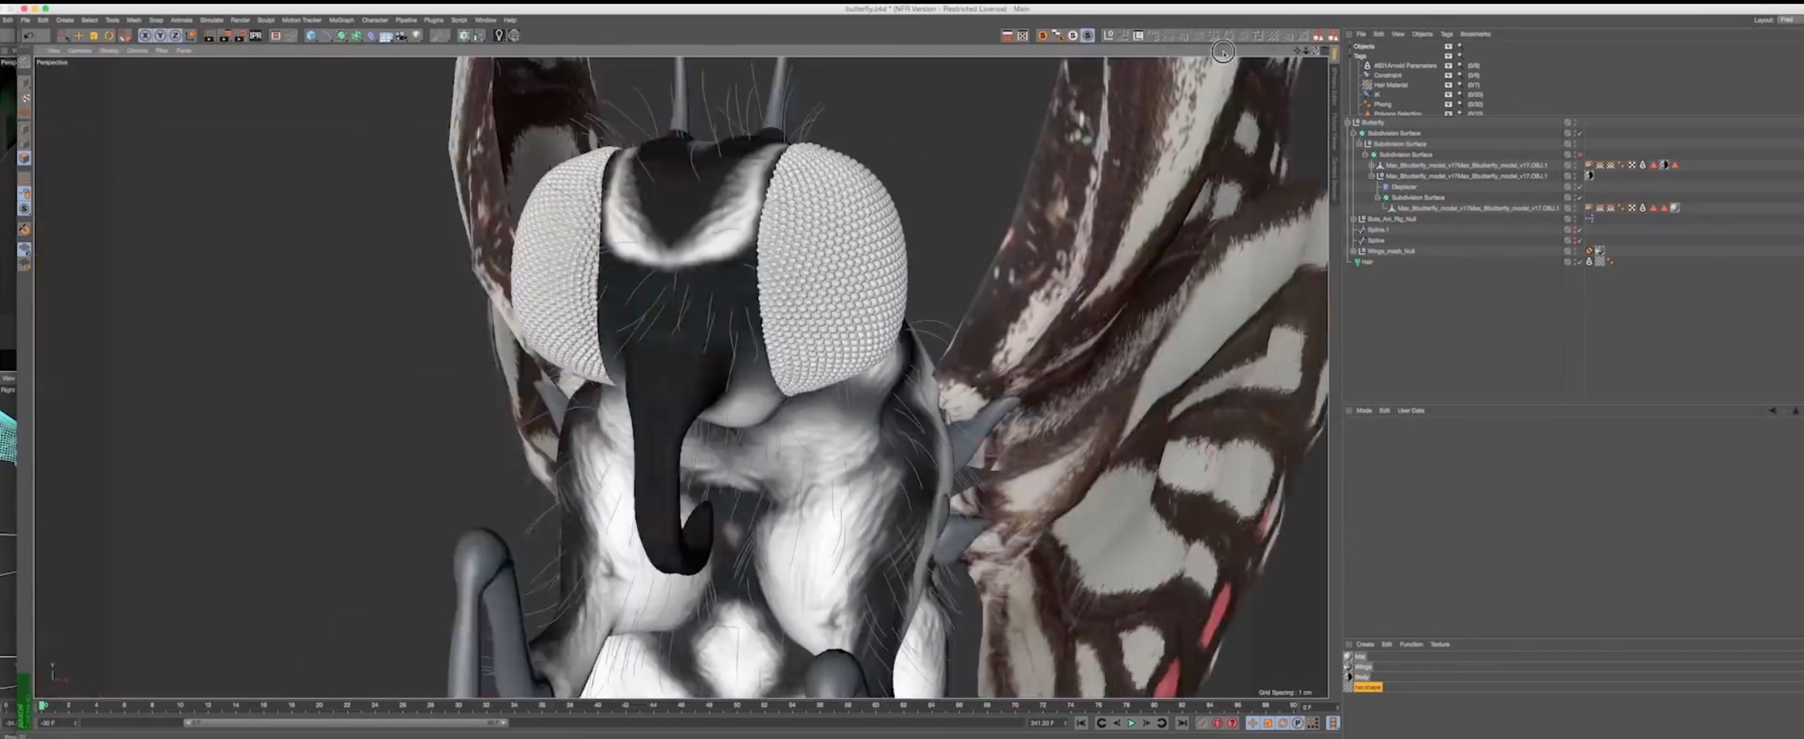This screenshot has height=739, width=1804.
Task: Click the orange Solo S icon
Action: (1042, 36)
